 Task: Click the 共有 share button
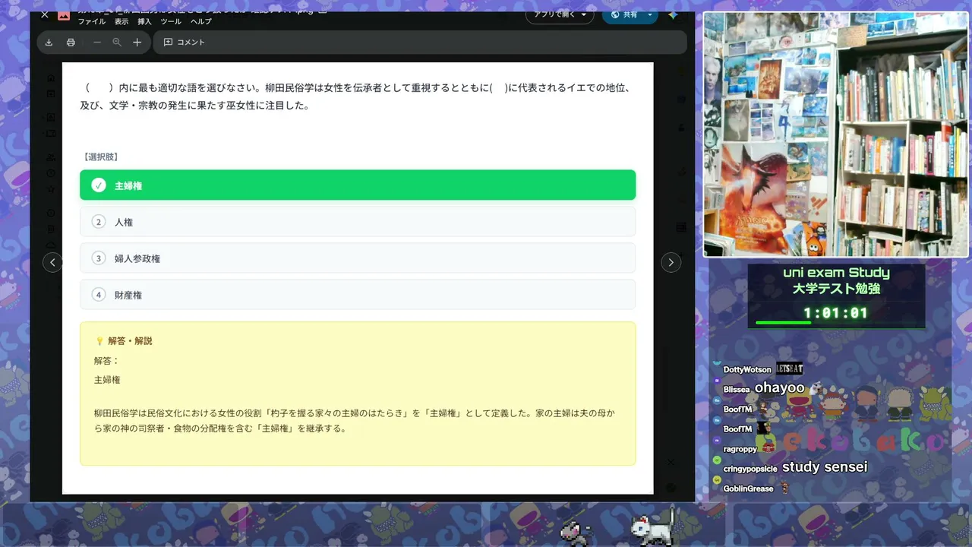coord(623,14)
